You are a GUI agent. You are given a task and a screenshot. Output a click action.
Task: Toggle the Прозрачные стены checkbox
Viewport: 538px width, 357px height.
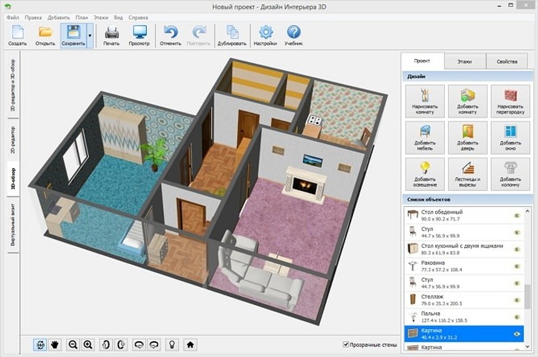point(346,345)
